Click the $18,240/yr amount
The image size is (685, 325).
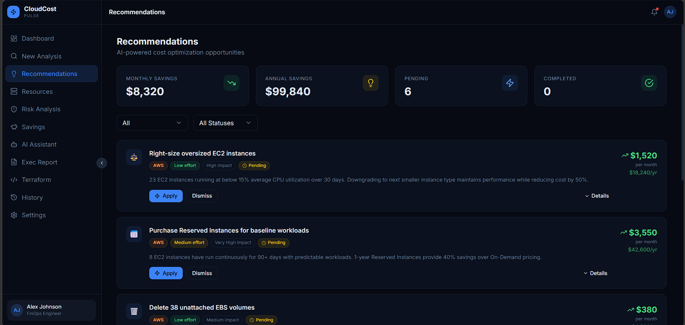643,173
